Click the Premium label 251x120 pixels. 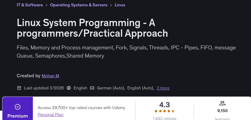tap(18, 116)
